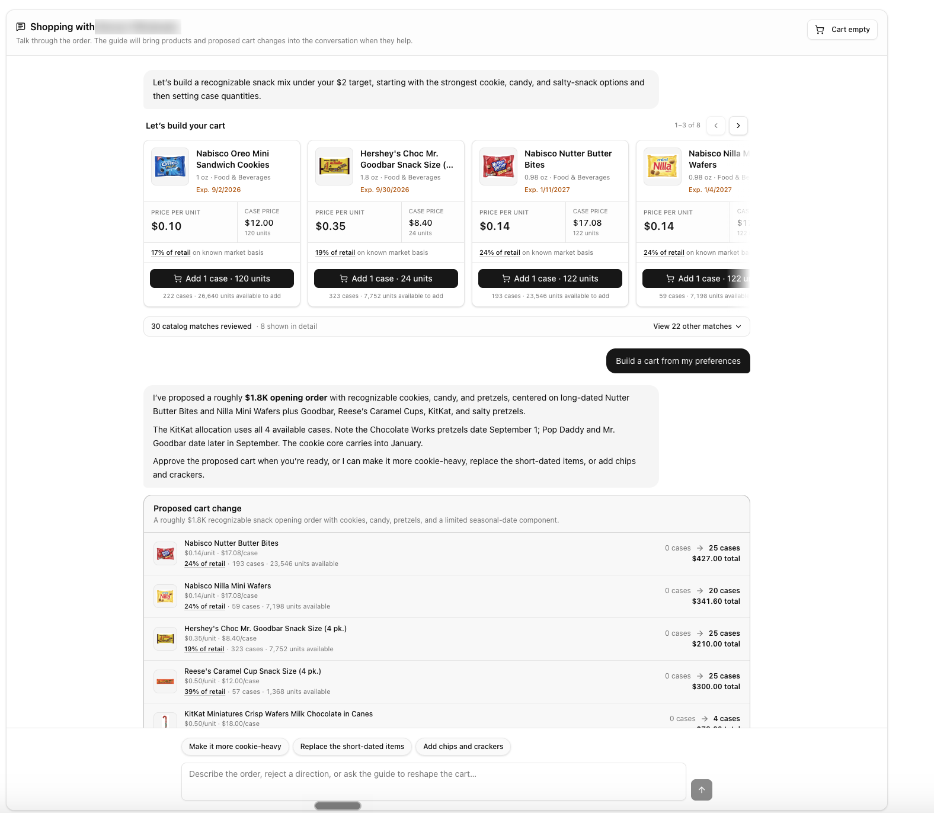Viewport: 934px width, 813px height.
Task: Open the Cart empty button
Action: (842, 30)
